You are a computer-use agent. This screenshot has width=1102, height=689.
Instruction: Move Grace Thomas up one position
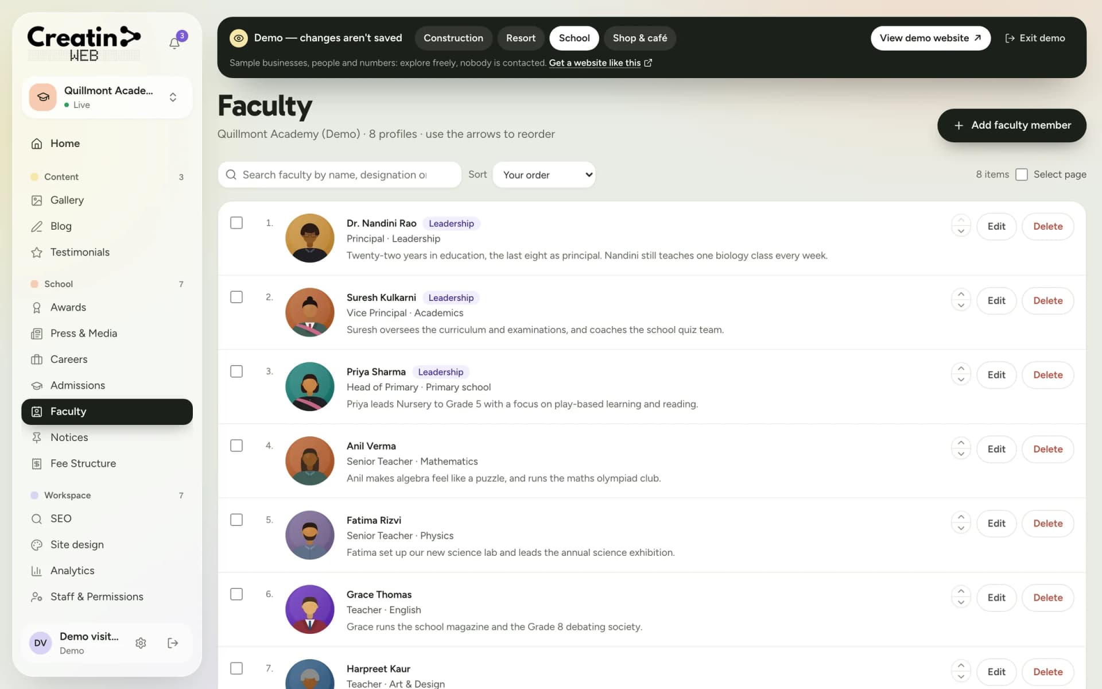point(961,591)
